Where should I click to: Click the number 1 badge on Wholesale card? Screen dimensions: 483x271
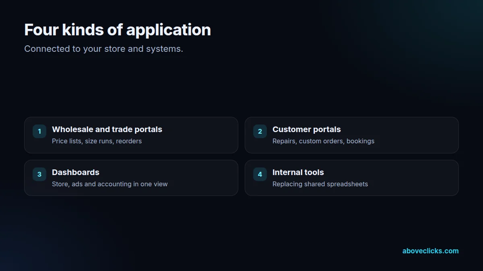tap(39, 131)
